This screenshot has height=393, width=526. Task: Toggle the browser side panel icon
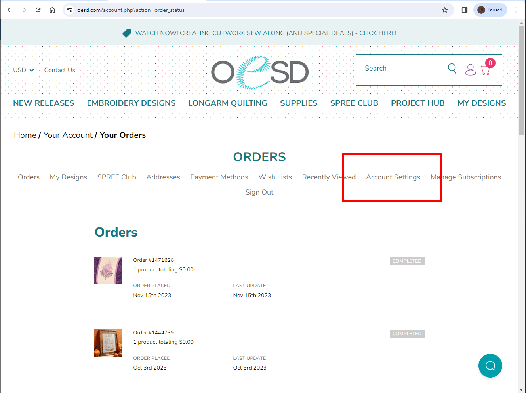pos(465,10)
